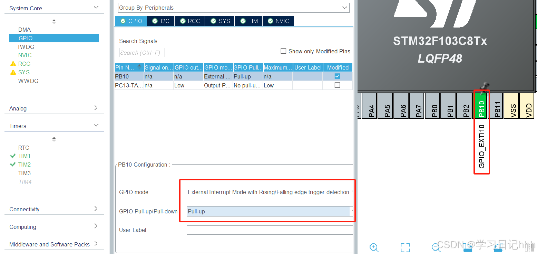Open the GPIO mode dropdown
Screen dimensions: 537x254
[x=270, y=192]
